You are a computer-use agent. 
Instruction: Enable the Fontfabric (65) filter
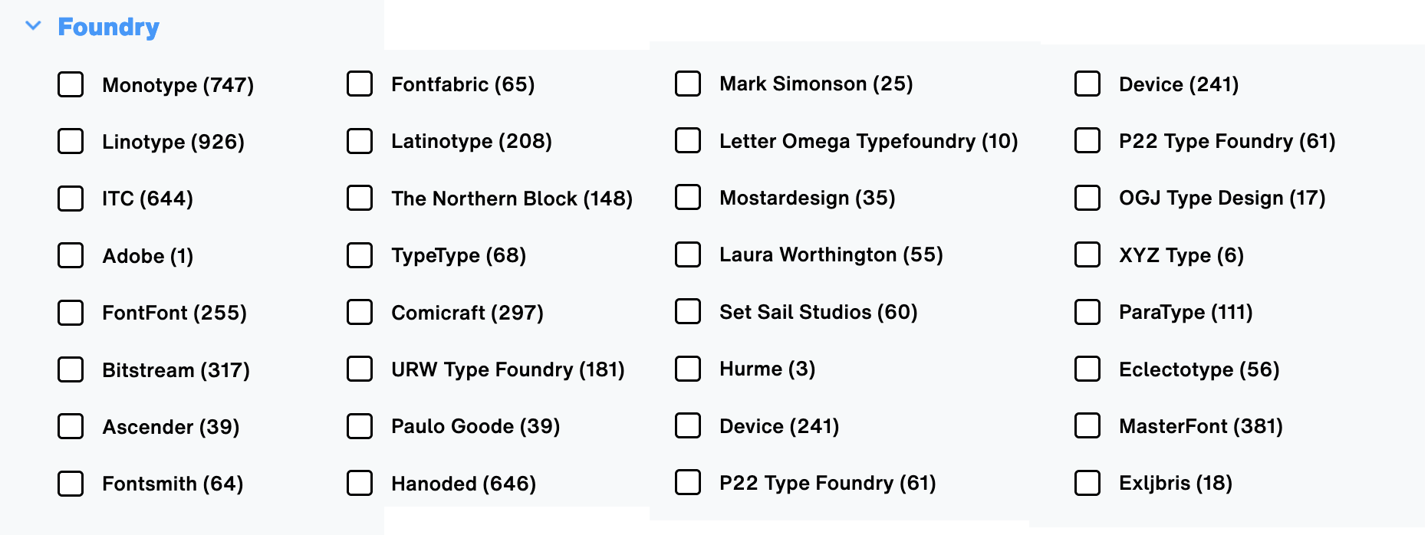360,84
